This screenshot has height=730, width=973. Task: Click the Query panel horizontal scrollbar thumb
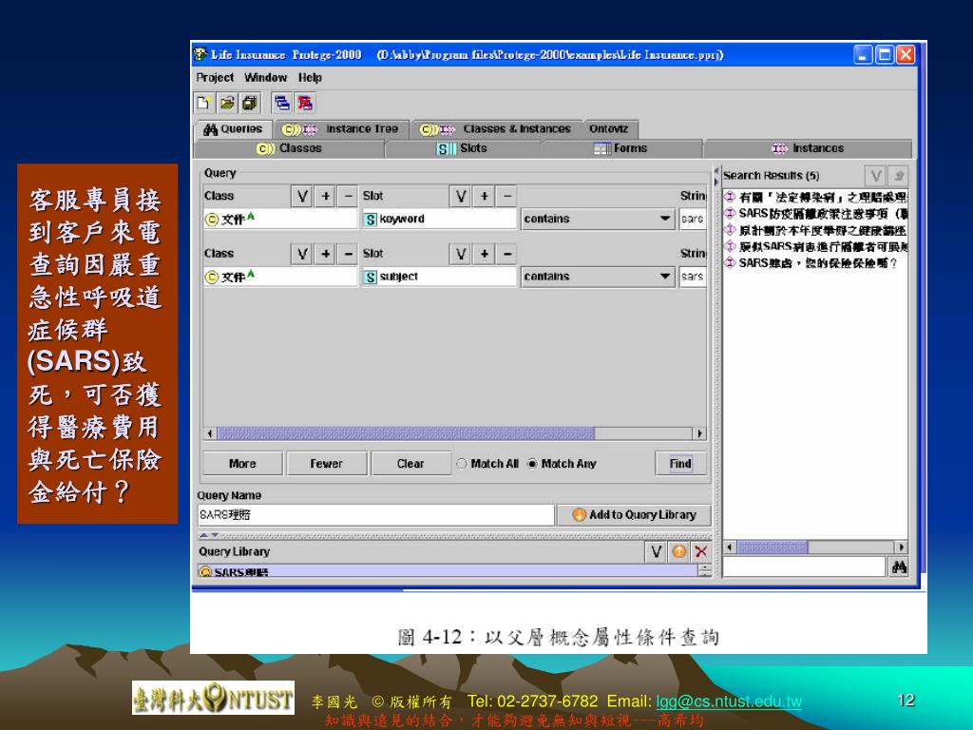[x=406, y=433]
